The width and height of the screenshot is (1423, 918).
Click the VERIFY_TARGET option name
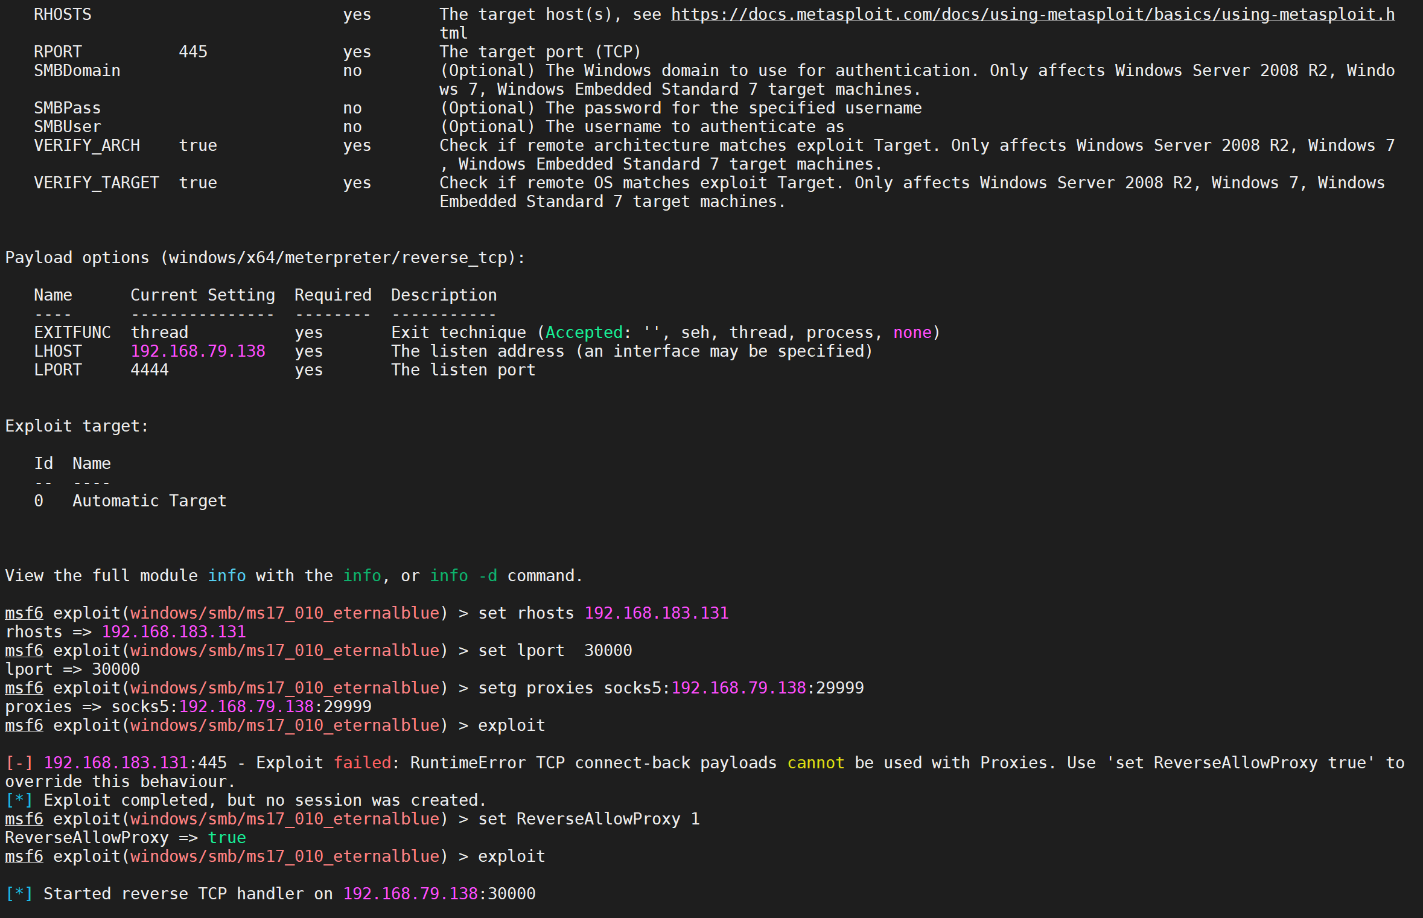coord(97,183)
